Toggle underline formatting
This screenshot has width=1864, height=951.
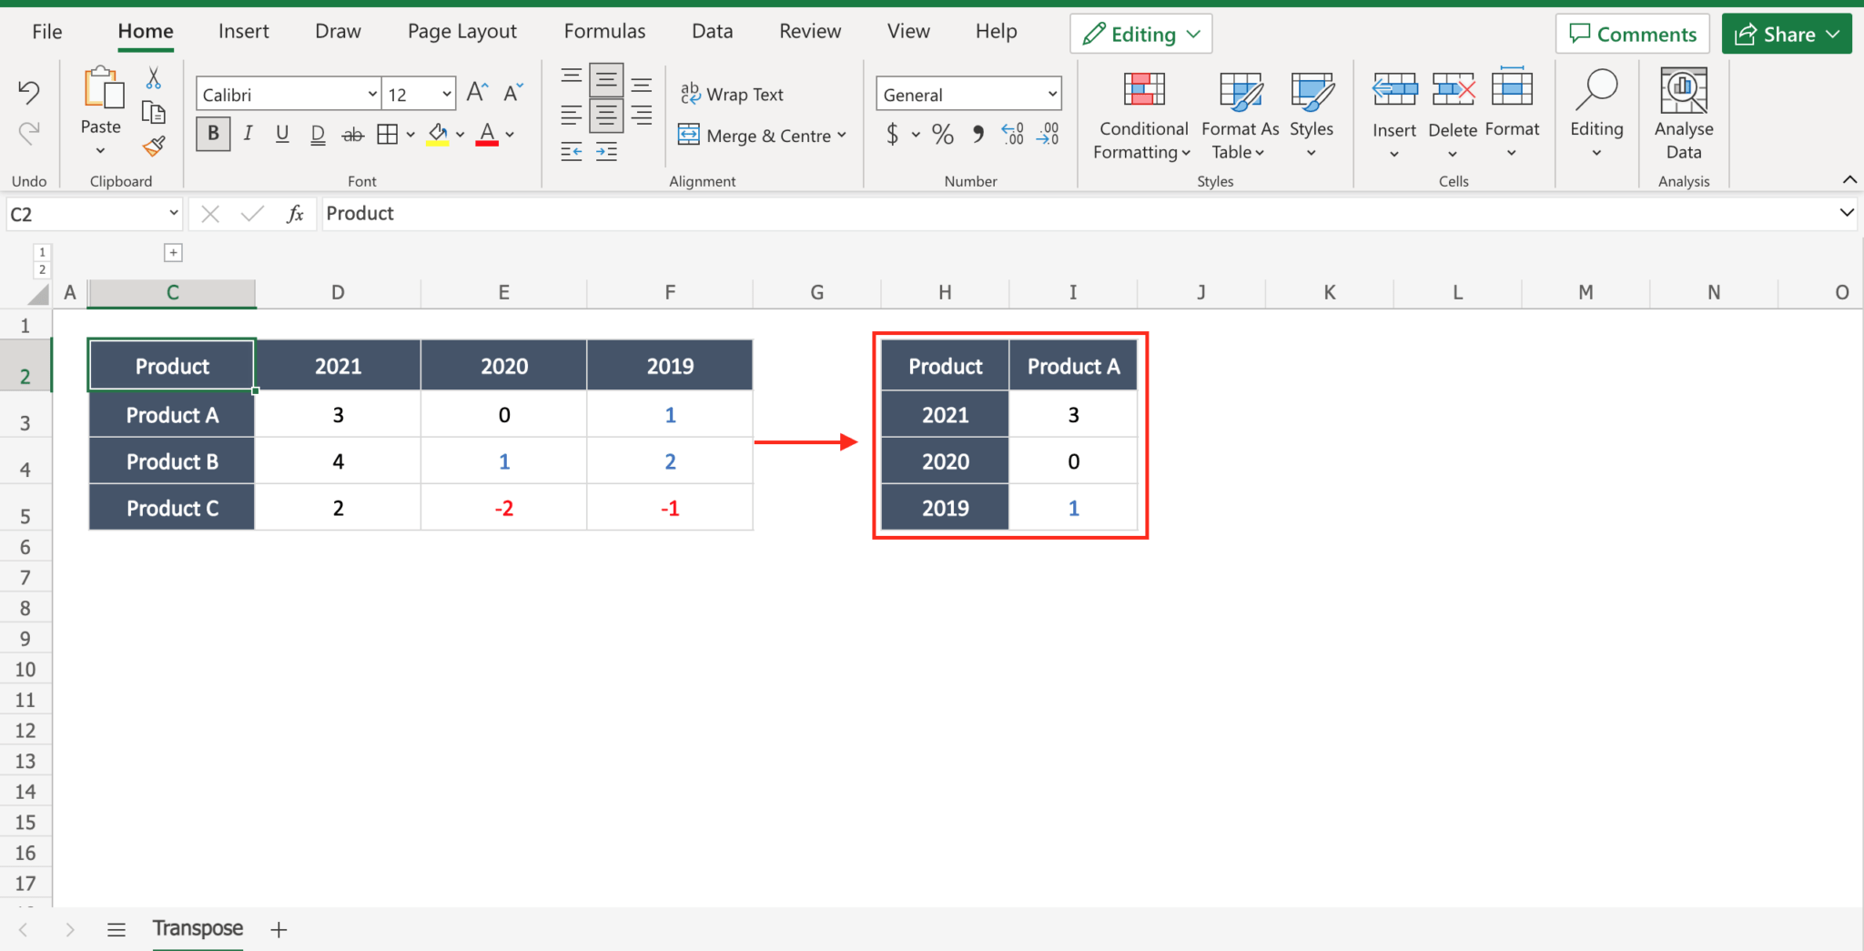tap(282, 134)
